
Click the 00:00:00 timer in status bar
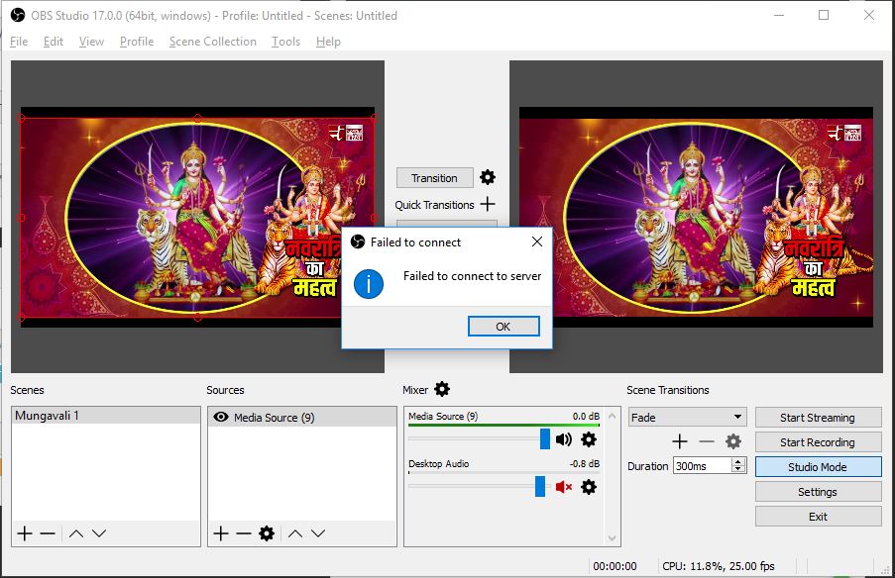[615, 566]
